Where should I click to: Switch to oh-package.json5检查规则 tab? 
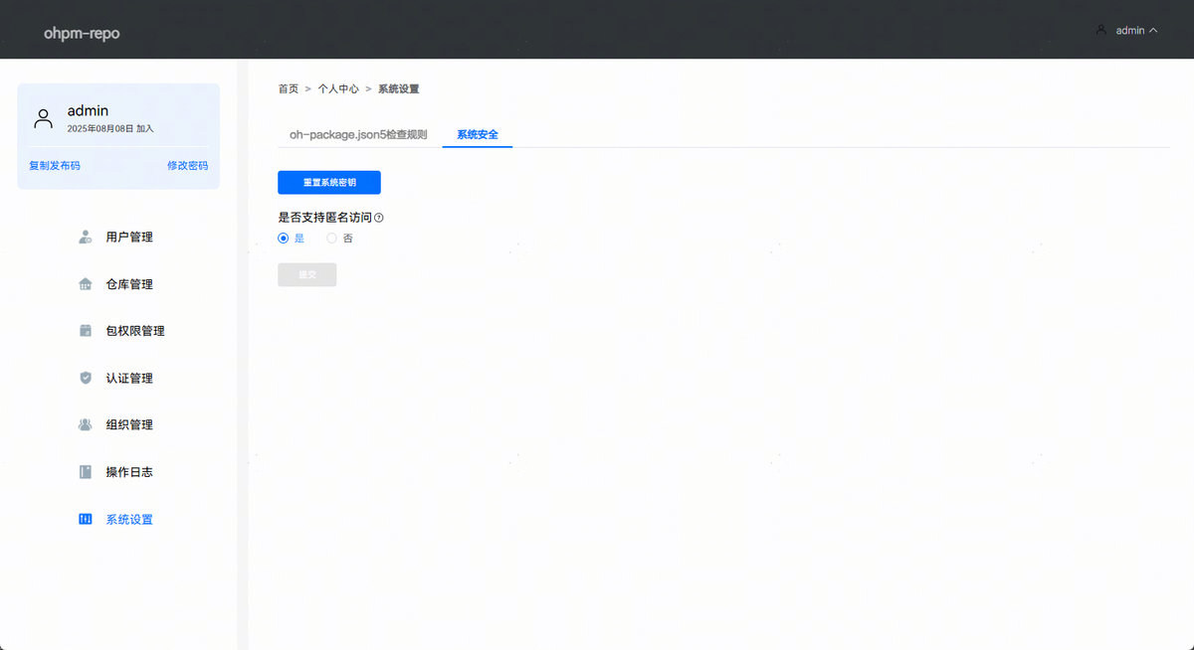click(x=358, y=134)
